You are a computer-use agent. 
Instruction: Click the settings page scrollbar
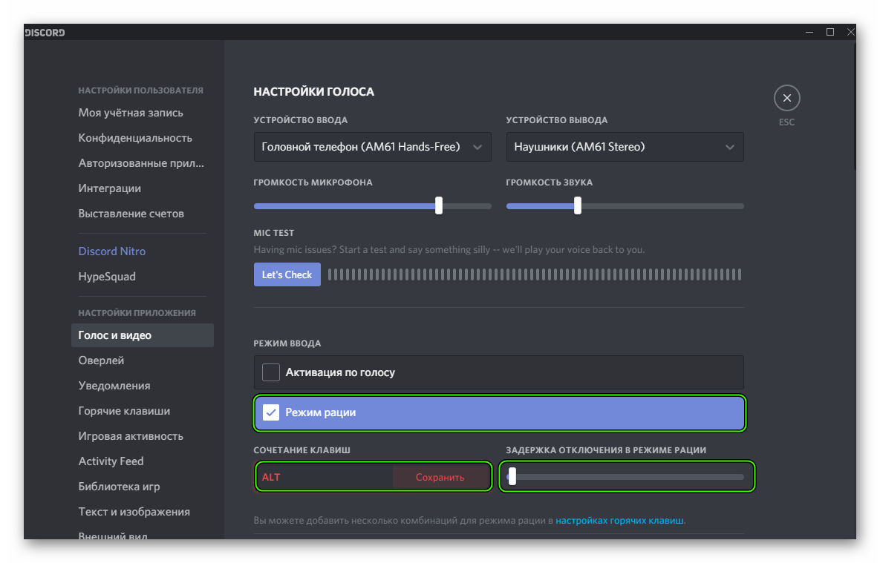click(854, 105)
